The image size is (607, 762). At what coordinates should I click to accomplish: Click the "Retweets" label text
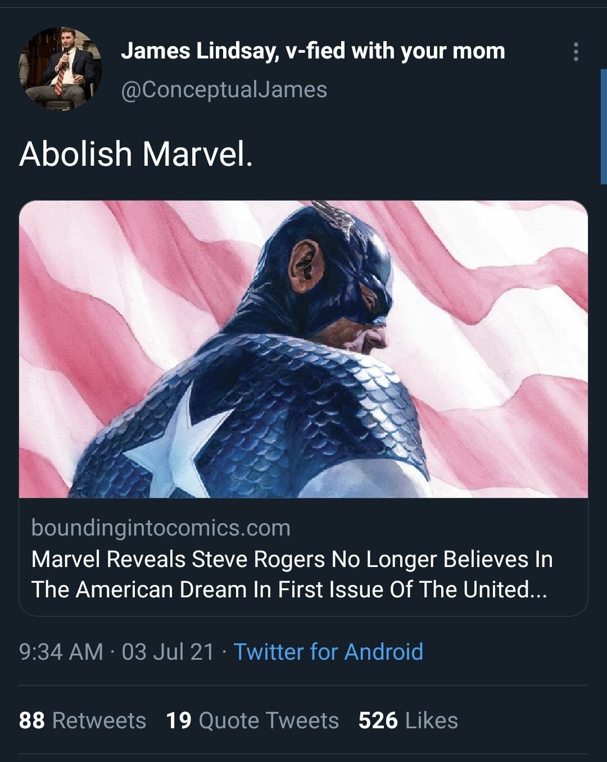click(99, 720)
